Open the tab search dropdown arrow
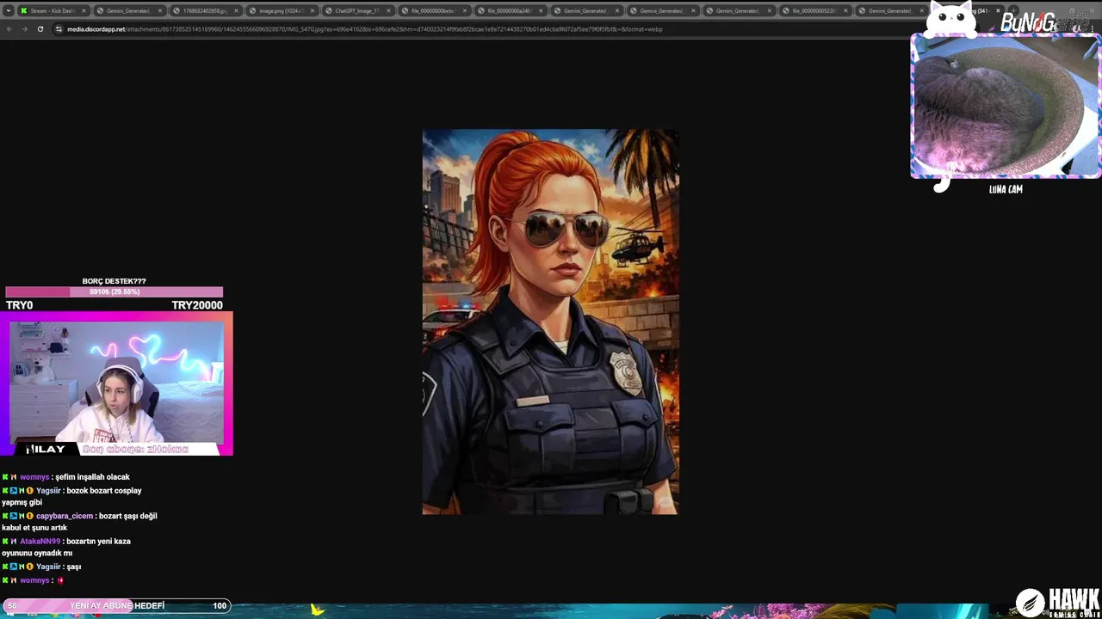Screen dimensions: 1102x619 [9, 10]
